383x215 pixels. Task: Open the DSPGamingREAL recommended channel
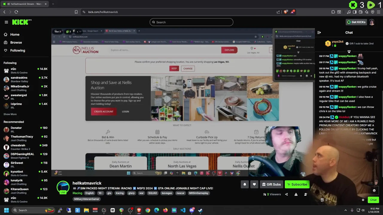25,156
